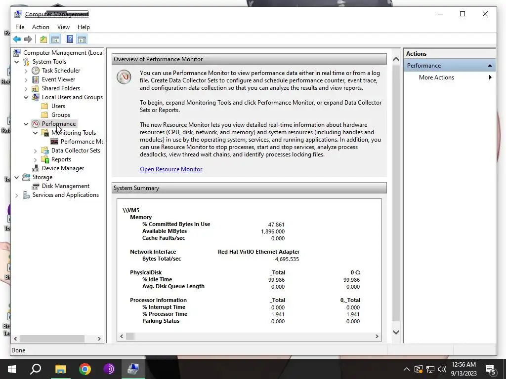
Task: Open the taskbar clock and date
Action: click(x=464, y=369)
